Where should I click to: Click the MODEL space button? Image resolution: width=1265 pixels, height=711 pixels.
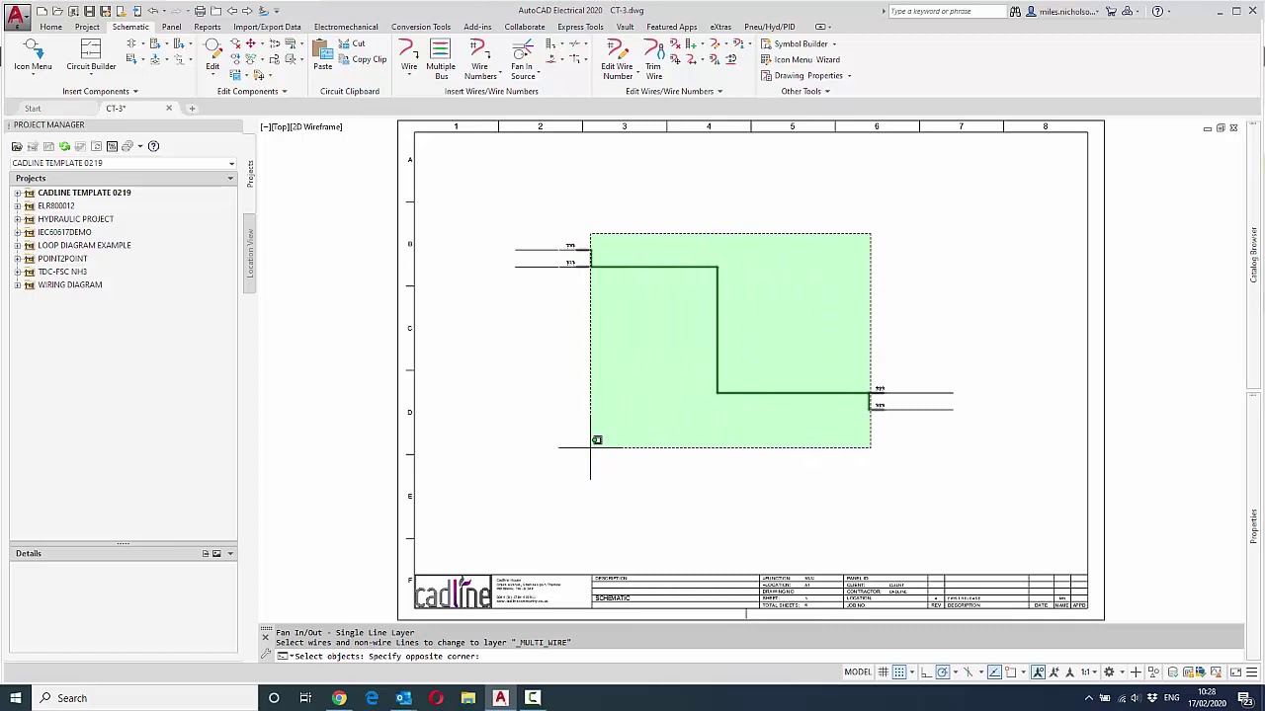858,672
